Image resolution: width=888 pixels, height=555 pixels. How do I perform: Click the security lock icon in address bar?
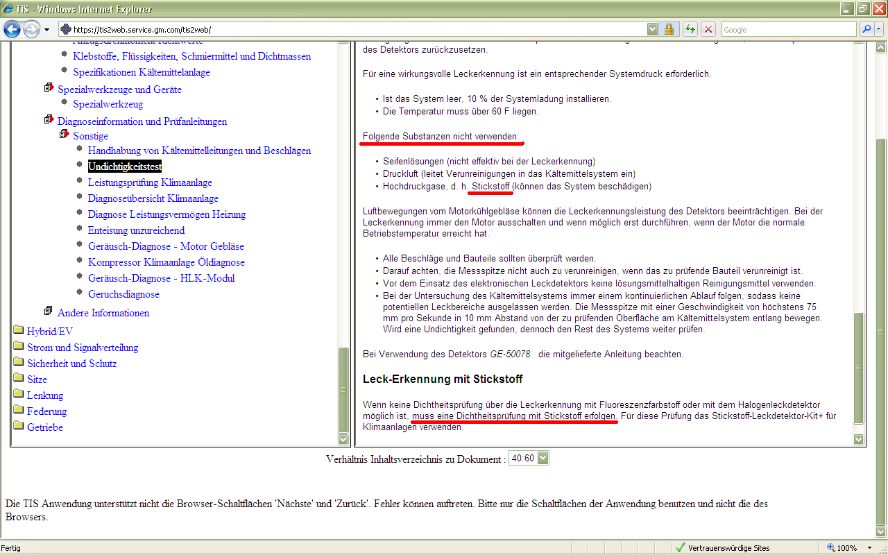pos(669,29)
